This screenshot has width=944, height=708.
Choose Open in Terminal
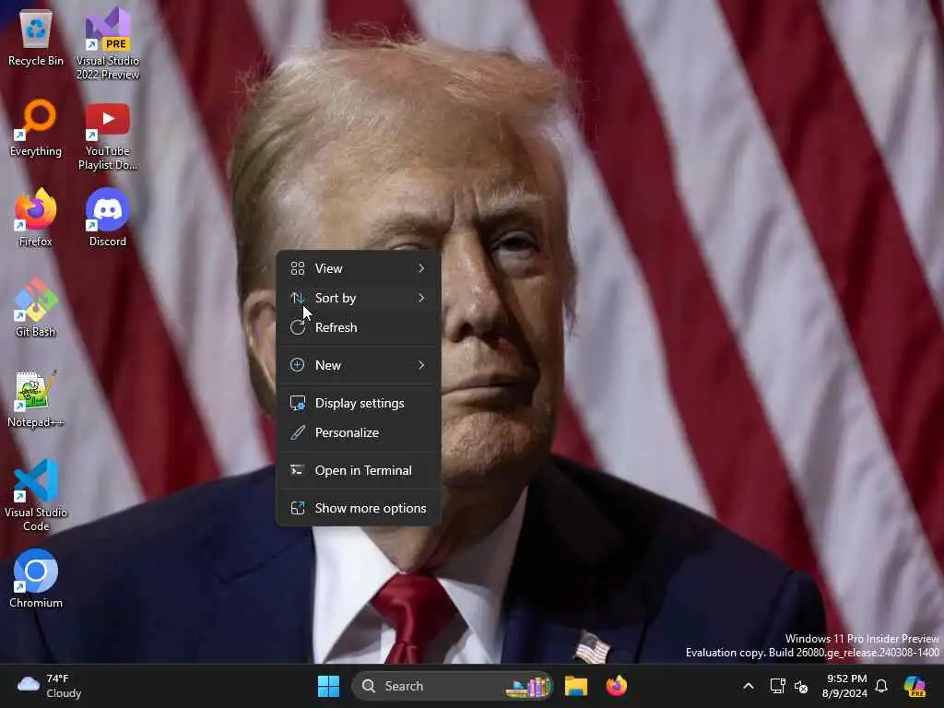point(359,471)
